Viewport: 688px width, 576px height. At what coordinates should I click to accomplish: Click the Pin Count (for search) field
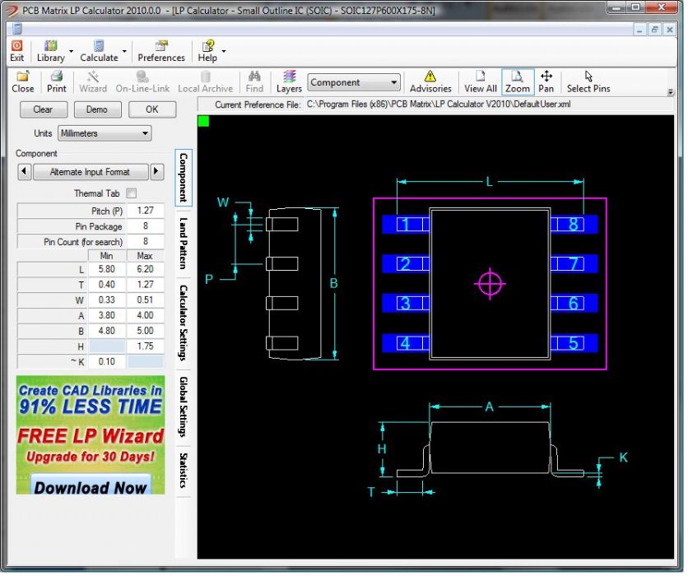tap(145, 241)
